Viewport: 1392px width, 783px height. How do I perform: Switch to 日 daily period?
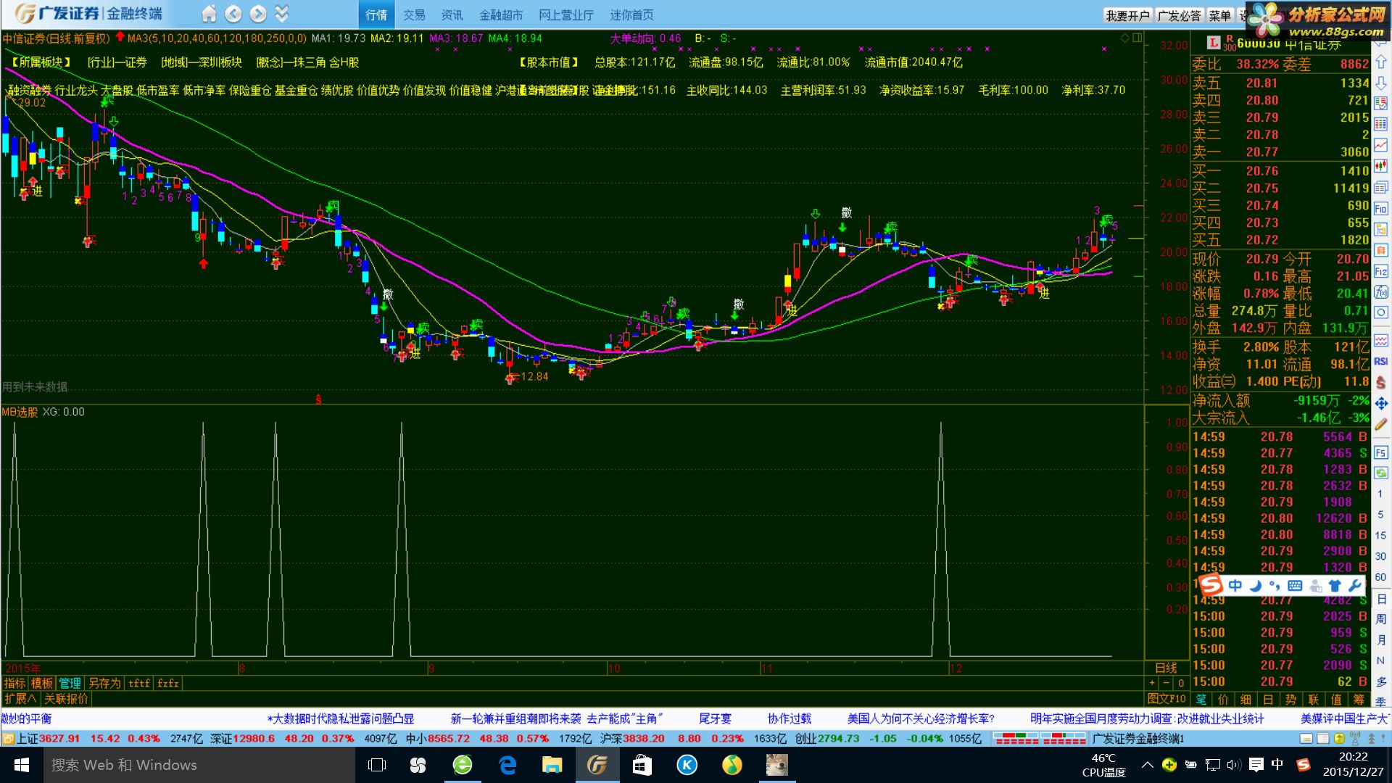pos(1381,599)
